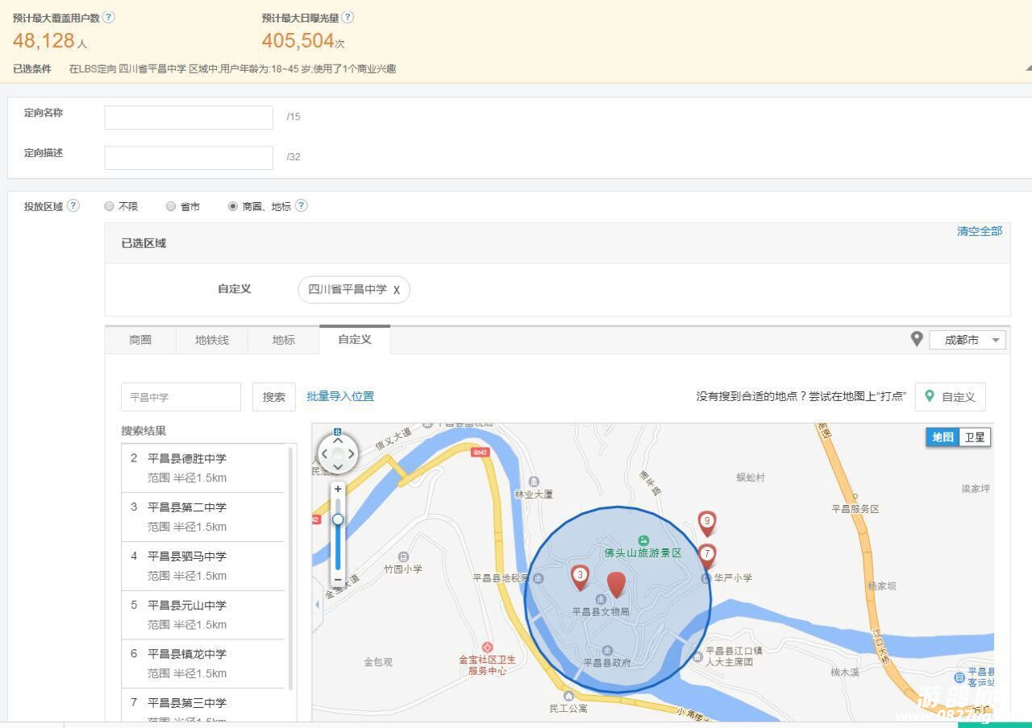Select result 平昌县驷马中学
Screen dimensions: 1032x728
click(203, 566)
